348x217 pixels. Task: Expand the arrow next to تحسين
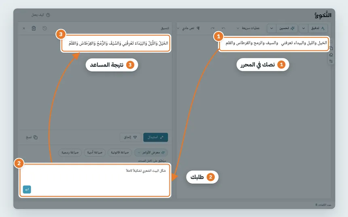[272, 28]
